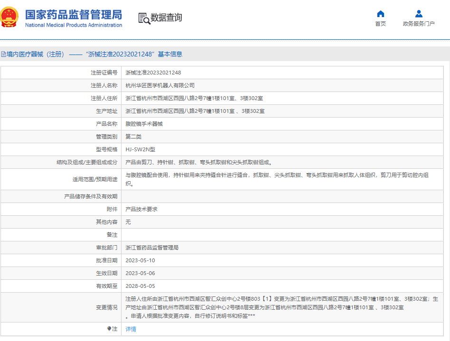Open 政务服务门户 portal link

coord(419,24)
